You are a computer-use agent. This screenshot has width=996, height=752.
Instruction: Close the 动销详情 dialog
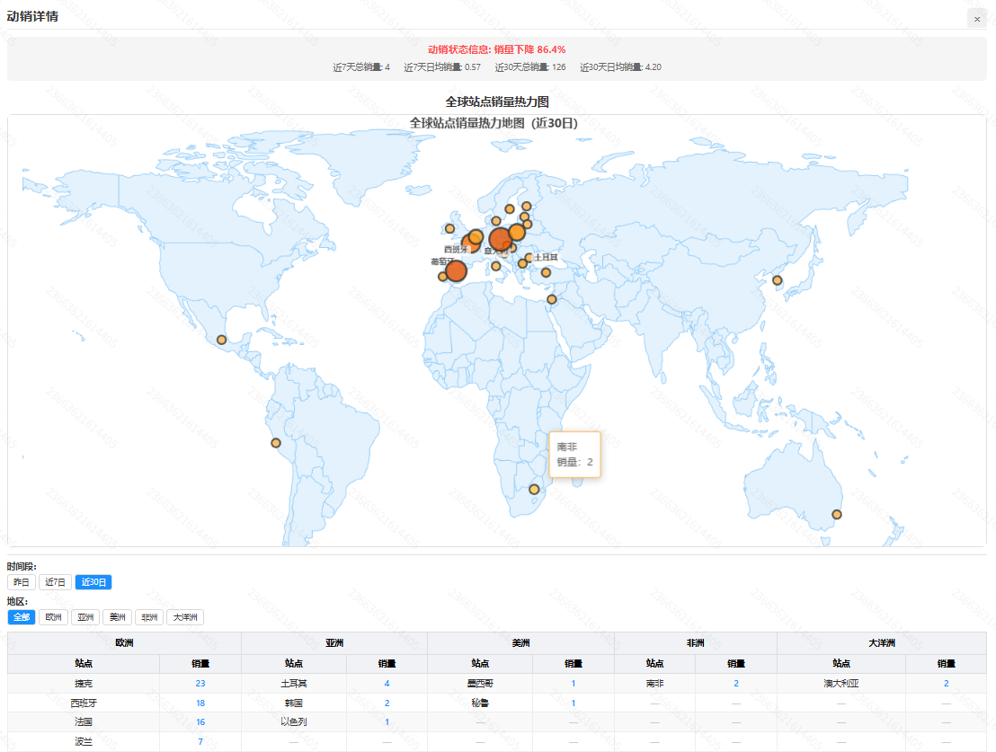pos(976,18)
